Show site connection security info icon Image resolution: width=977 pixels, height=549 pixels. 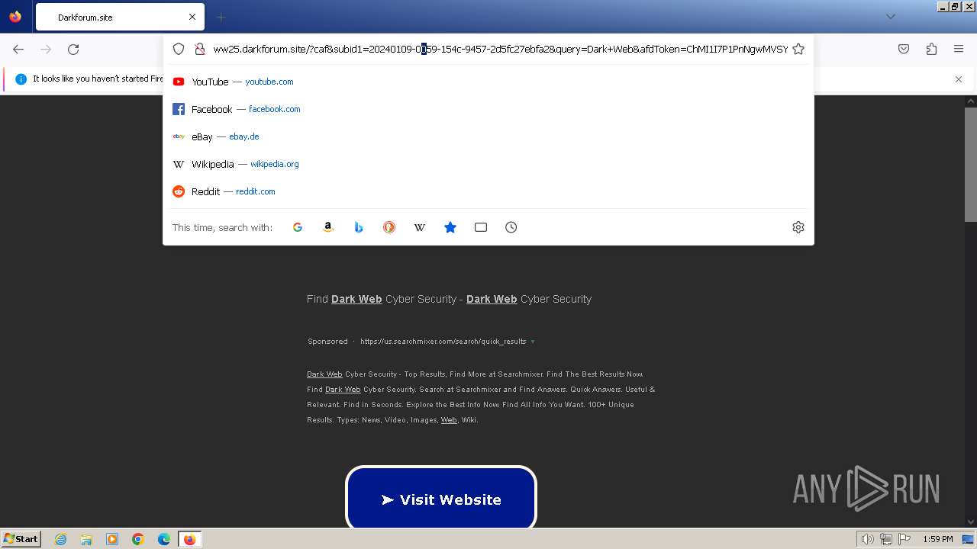200,49
